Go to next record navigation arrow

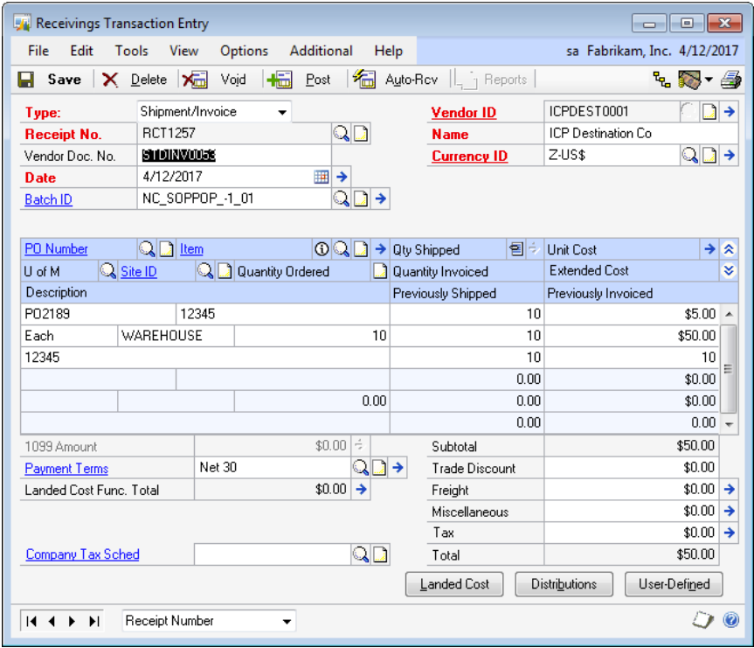(x=73, y=621)
